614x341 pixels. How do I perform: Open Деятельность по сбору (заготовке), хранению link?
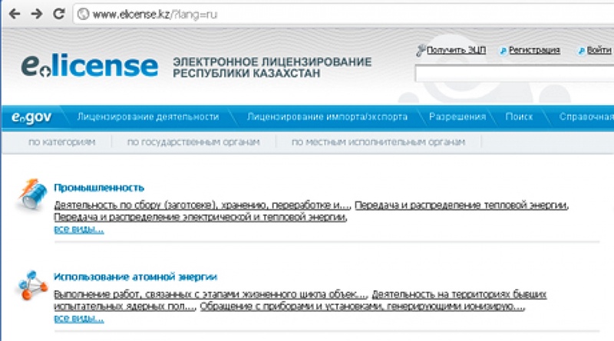[202, 205]
